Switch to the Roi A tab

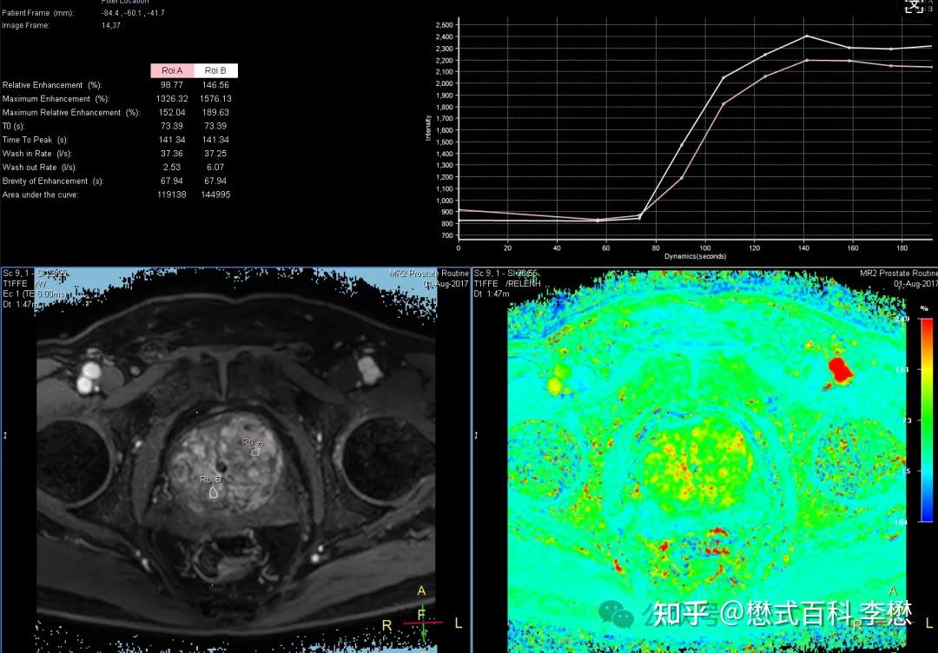[170, 70]
